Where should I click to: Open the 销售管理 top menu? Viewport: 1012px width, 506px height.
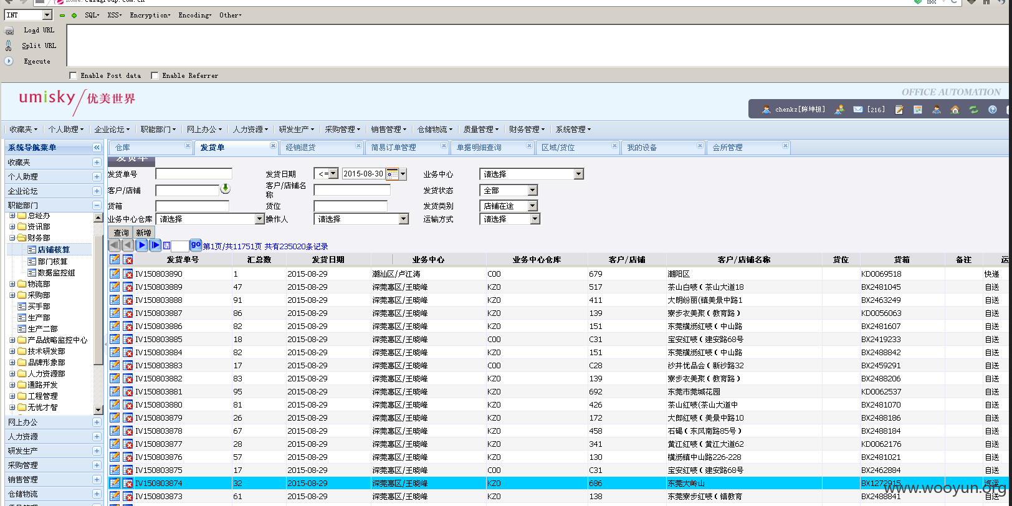coord(388,130)
